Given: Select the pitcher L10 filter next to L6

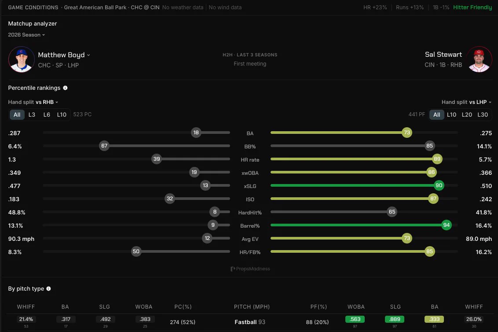Looking at the screenshot, I should [x=62, y=114].
